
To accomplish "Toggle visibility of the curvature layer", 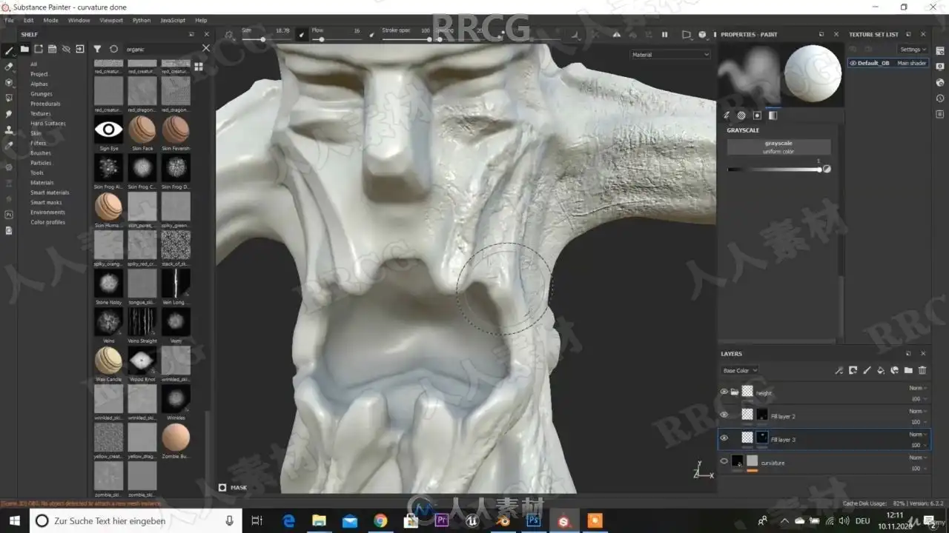I will point(724,461).
